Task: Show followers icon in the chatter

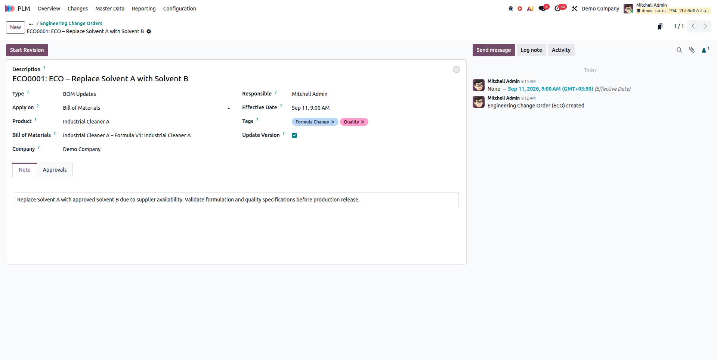Action: [705, 50]
